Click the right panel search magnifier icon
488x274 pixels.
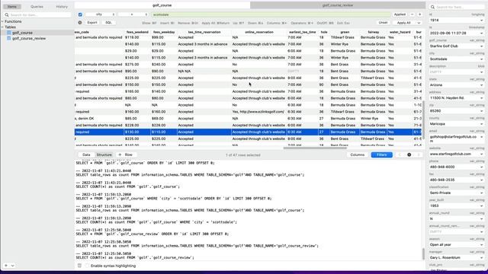point(432,7)
